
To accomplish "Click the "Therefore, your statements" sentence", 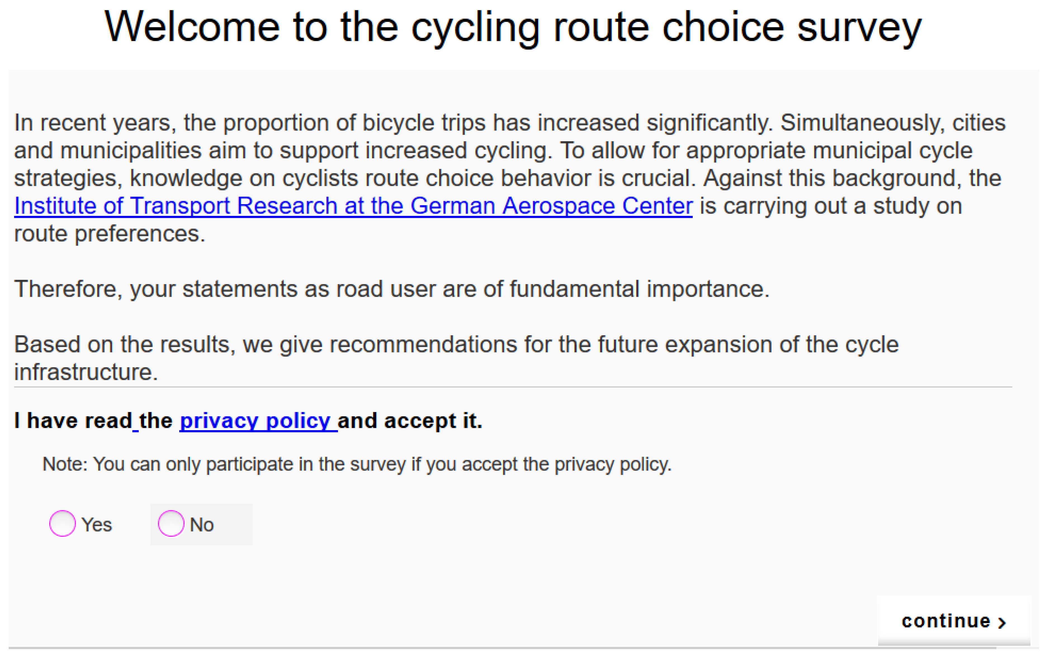I will point(392,289).
